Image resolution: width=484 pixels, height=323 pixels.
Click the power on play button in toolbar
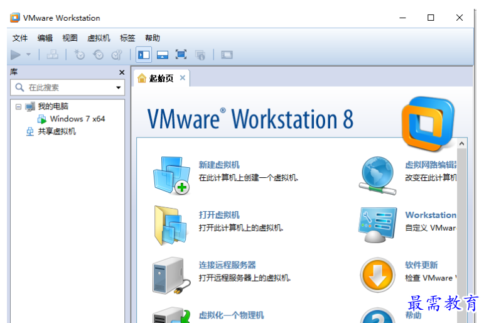[x=16, y=55]
